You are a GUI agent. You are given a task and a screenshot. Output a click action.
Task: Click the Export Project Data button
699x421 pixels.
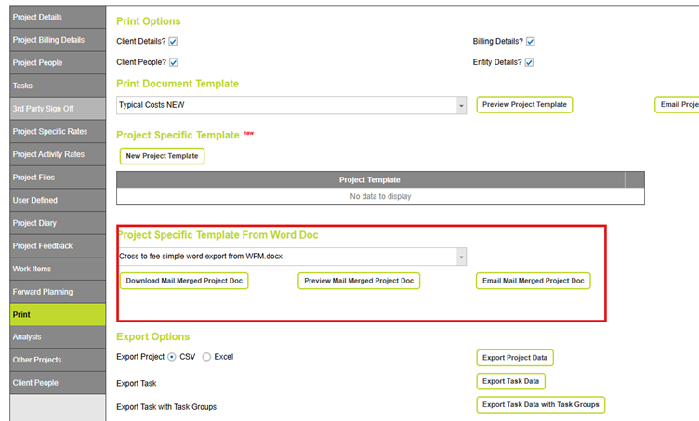tap(514, 358)
